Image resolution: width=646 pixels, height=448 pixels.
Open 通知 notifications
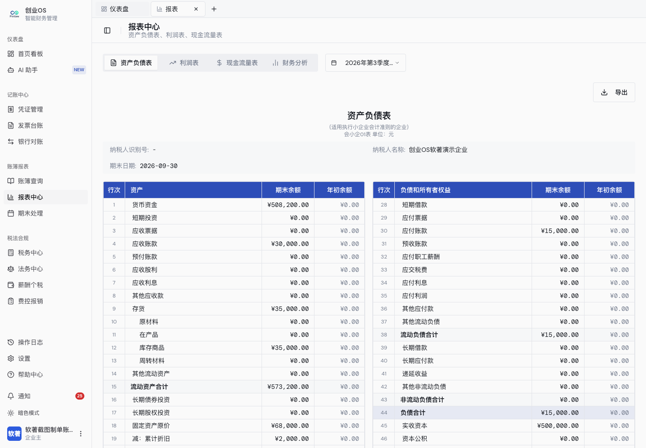(46, 396)
